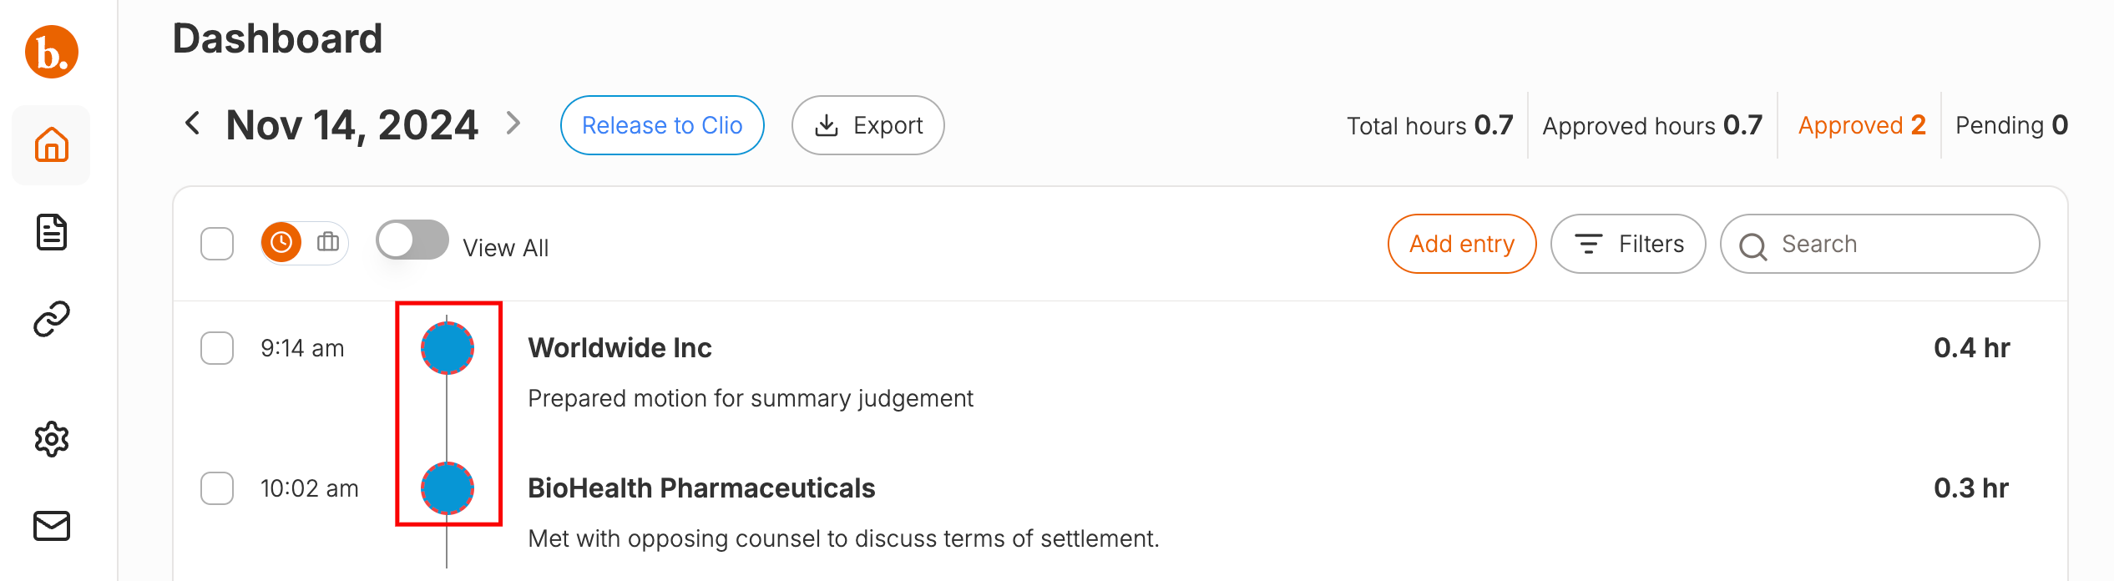2114x581 pixels.
Task: Open Settings gear in sidebar
Action: coord(52,439)
